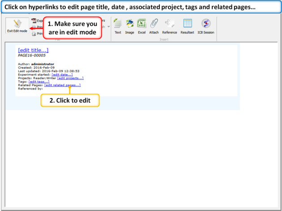Insert a Resultset table

tap(187, 26)
